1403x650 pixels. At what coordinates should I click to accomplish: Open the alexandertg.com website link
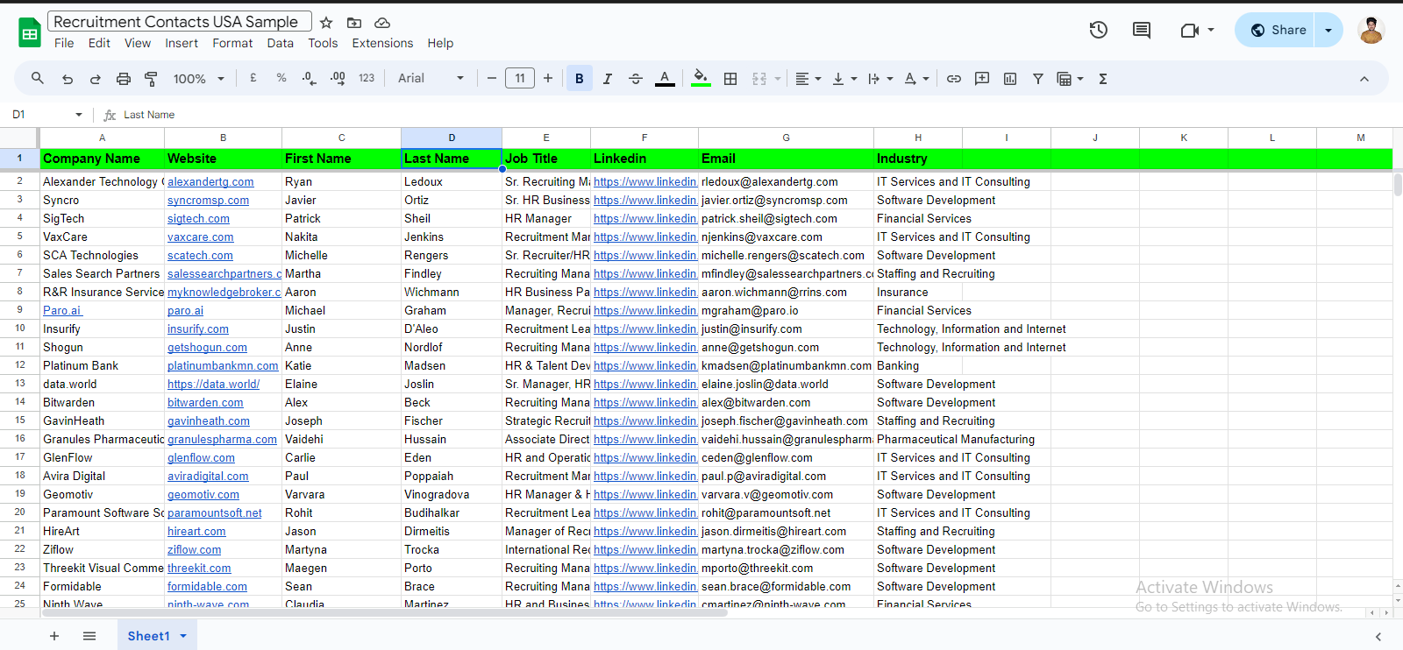tap(210, 182)
